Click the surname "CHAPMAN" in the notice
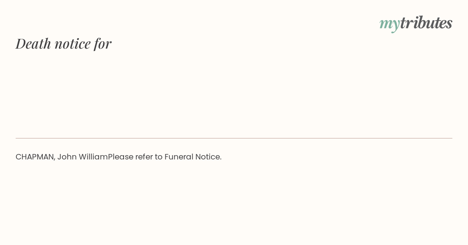The width and height of the screenshot is (468, 245). click(34, 157)
